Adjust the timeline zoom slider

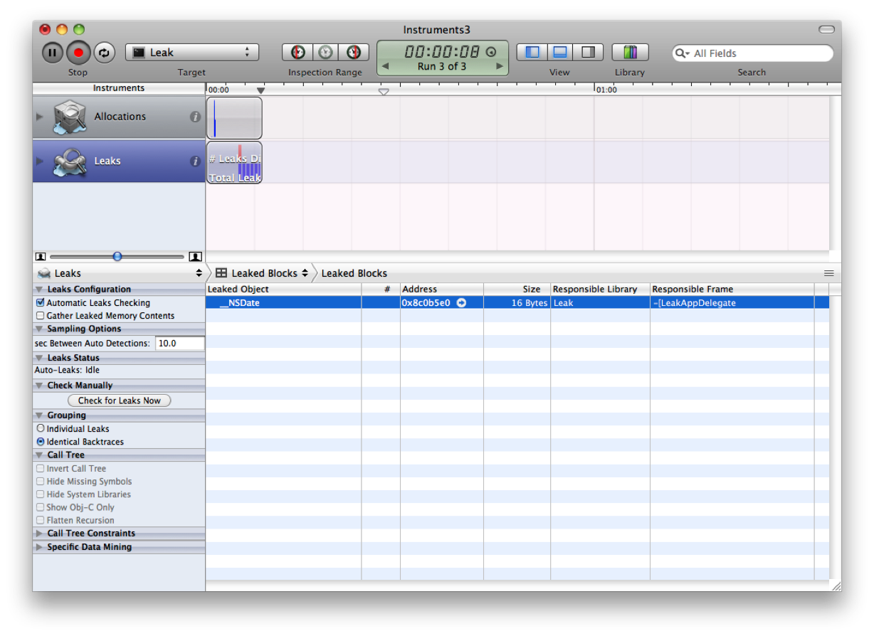pos(117,257)
